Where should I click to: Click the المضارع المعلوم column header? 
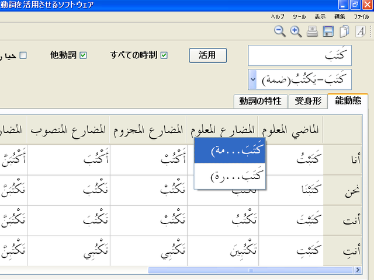coord(222,130)
